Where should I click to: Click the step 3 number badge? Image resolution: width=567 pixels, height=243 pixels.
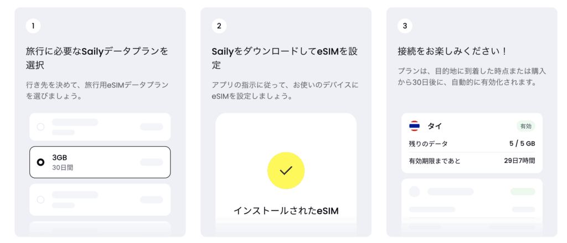point(405,26)
